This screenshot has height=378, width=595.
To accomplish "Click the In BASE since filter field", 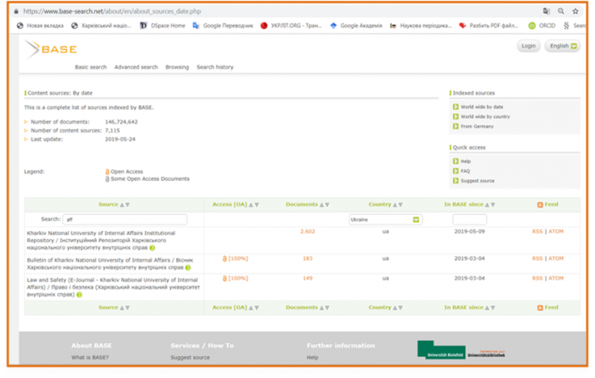I will coord(469,219).
